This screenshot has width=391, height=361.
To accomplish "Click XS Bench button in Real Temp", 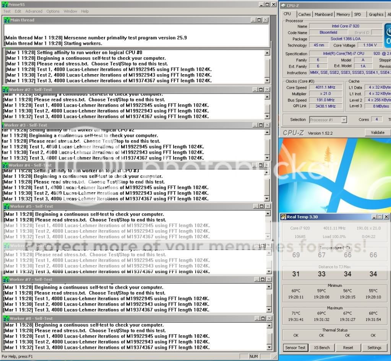I will point(322,348).
